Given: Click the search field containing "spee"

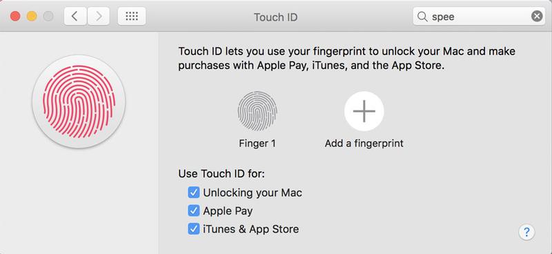Looking at the screenshot, I should (x=479, y=16).
